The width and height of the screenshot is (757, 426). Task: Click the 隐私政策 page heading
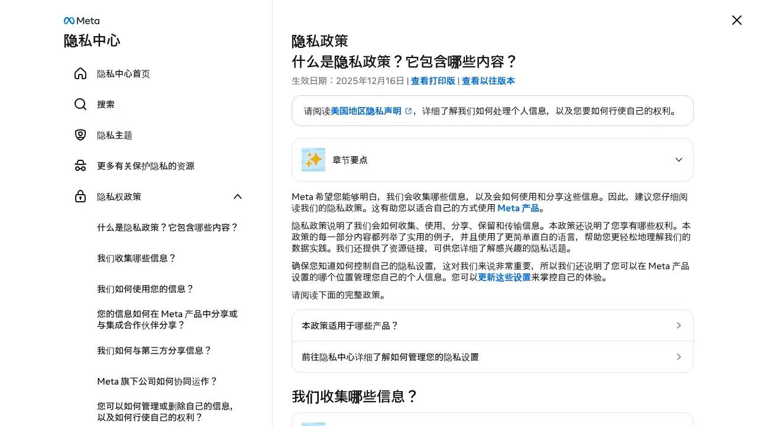pos(320,41)
